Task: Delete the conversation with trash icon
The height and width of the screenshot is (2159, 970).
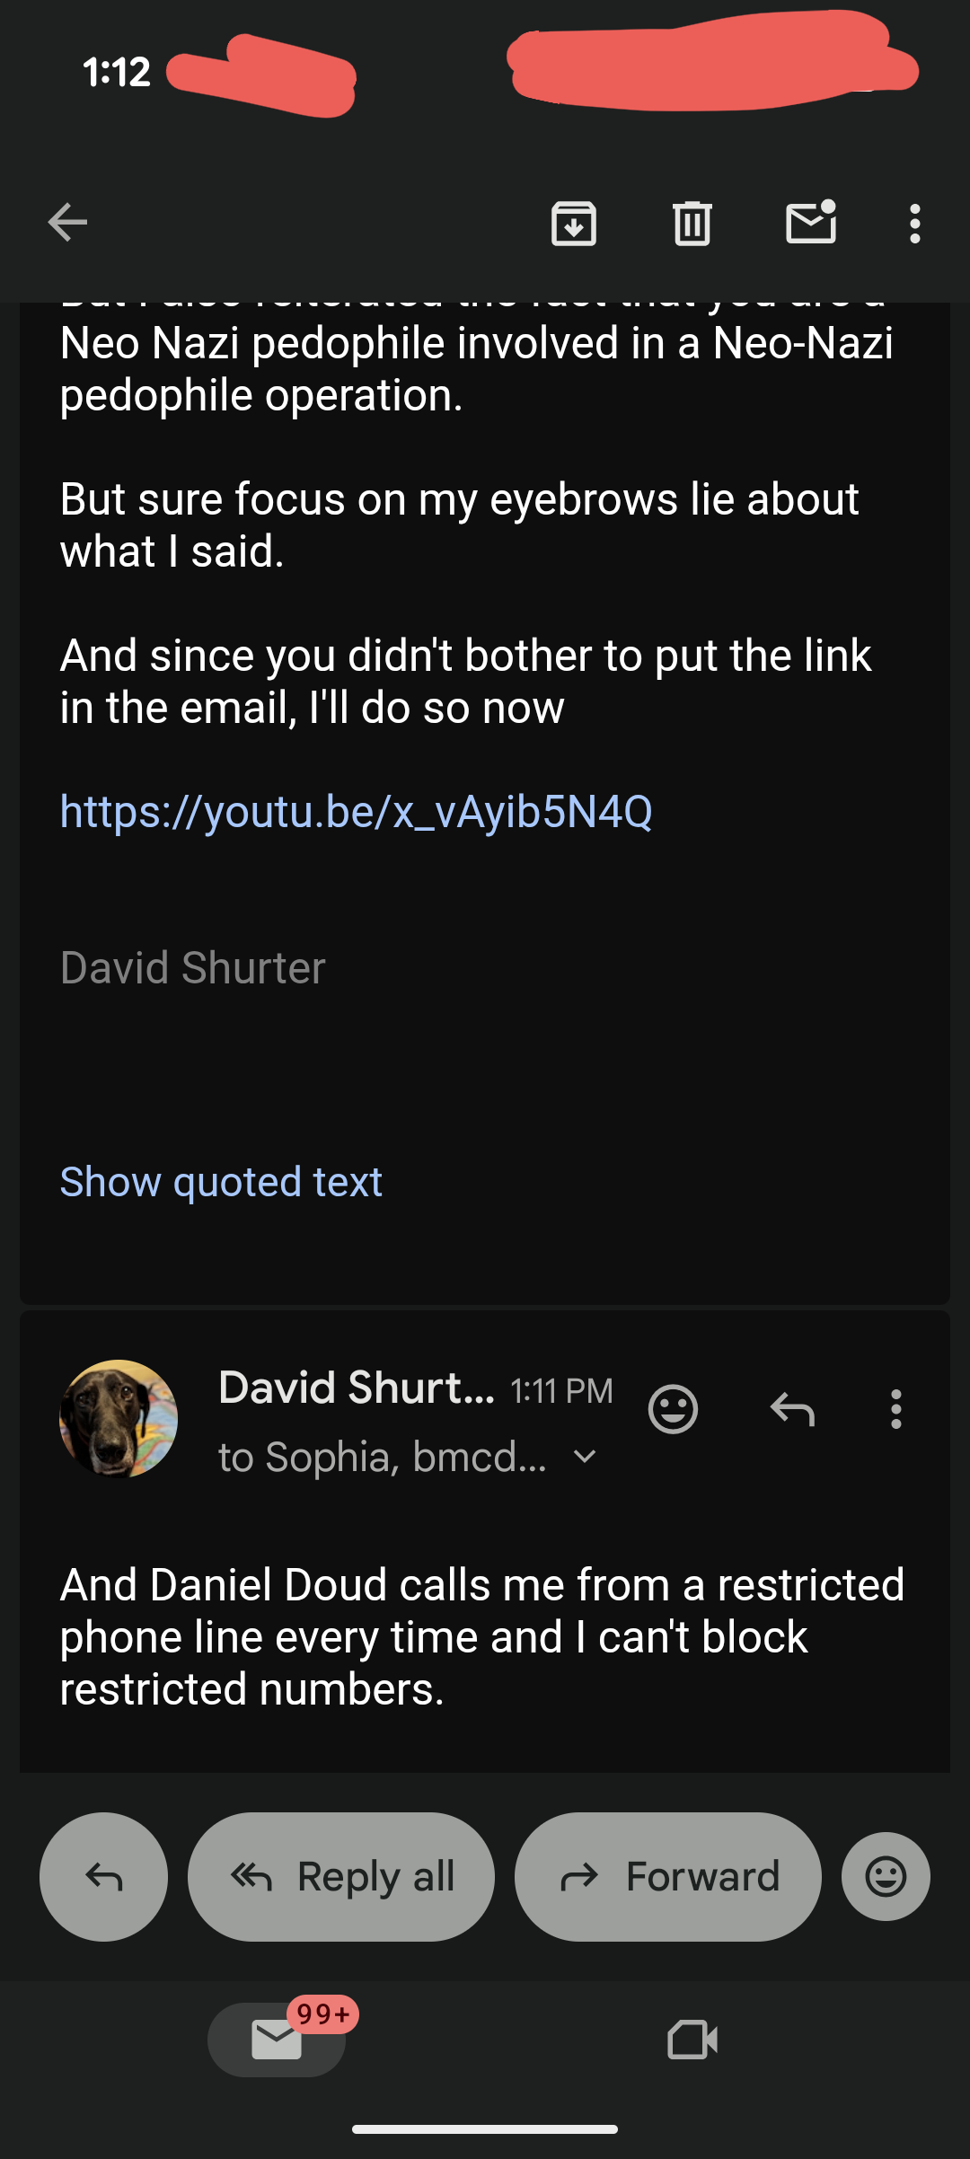Action: 692,224
